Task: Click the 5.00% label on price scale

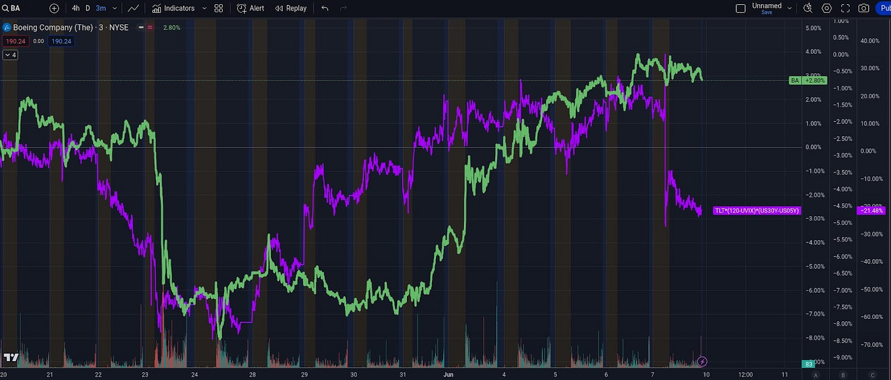Action: coord(813,28)
